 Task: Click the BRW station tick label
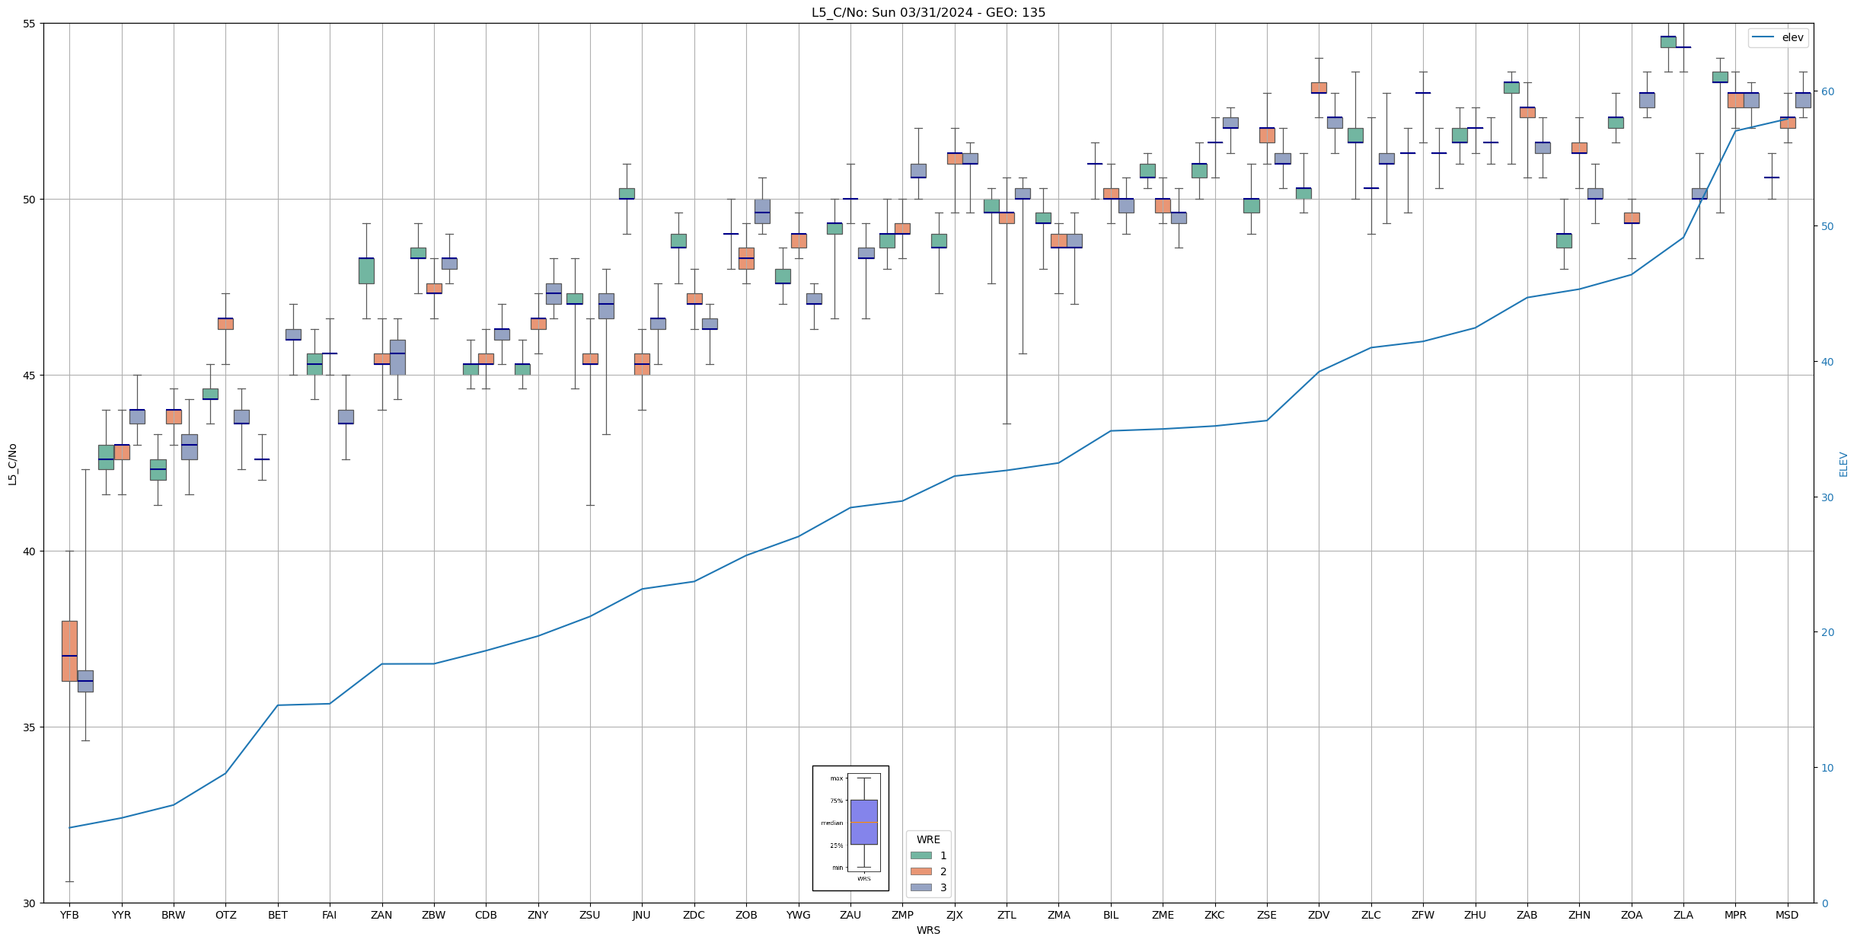(174, 915)
